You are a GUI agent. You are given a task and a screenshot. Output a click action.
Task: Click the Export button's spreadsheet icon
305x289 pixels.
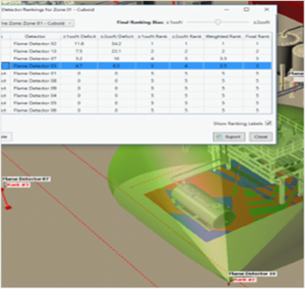tap(219, 137)
